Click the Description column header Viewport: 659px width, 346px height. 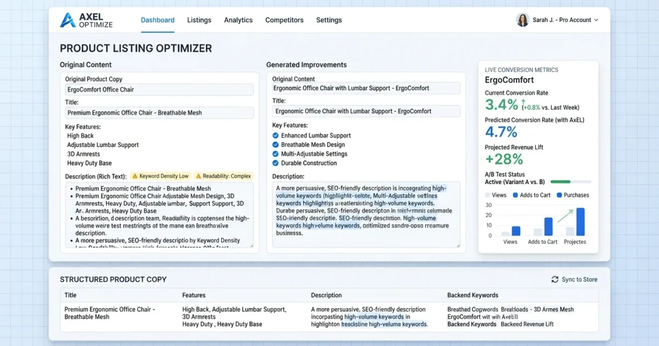(326, 295)
